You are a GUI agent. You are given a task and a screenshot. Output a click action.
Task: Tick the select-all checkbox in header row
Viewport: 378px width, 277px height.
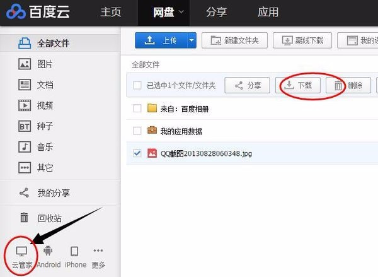137,85
